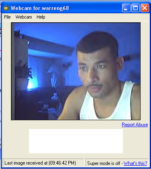
Task: Click the Report Abuse link
Action: pyautogui.click(x=135, y=125)
